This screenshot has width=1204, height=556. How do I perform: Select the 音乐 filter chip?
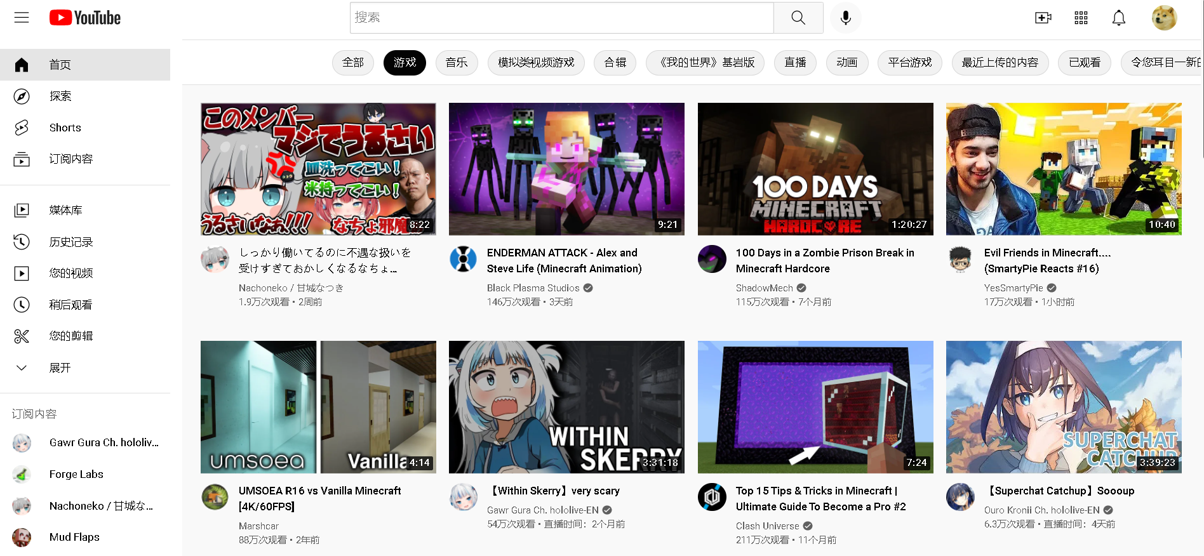click(457, 63)
